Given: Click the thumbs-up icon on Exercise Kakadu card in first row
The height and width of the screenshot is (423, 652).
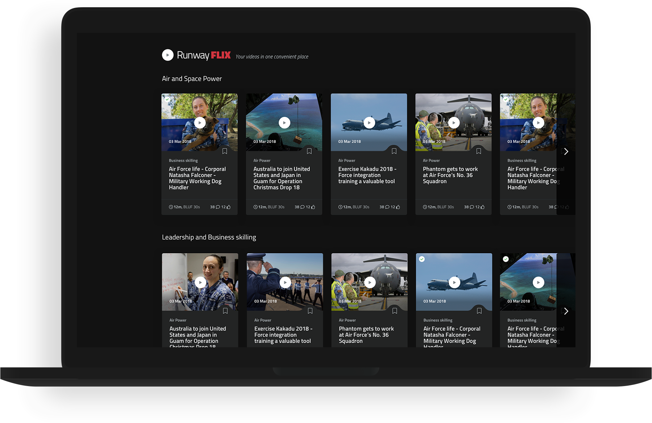Looking at the screenshot, I should pos(398,207).
